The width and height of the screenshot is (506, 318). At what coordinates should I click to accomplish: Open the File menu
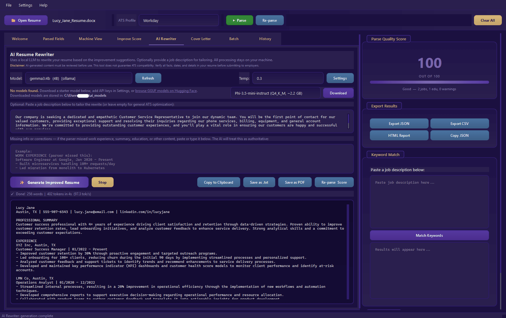(x=9, y=5)
